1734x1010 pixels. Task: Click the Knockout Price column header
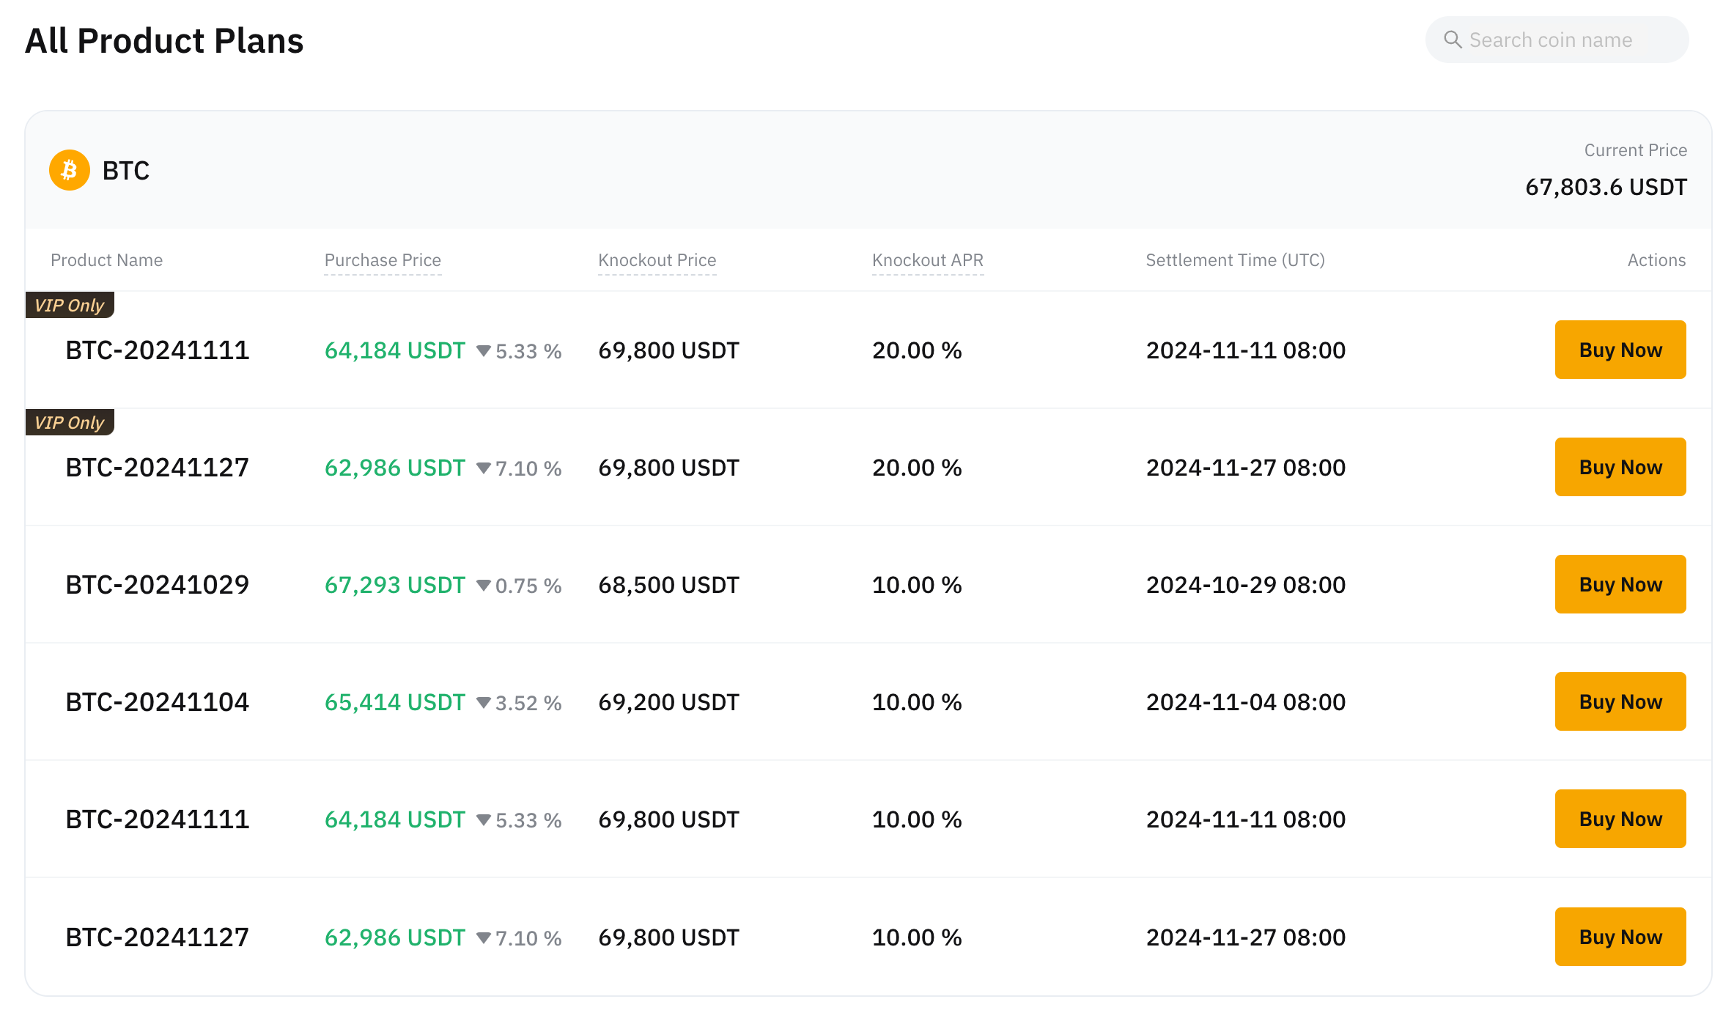tap(657, 260)
